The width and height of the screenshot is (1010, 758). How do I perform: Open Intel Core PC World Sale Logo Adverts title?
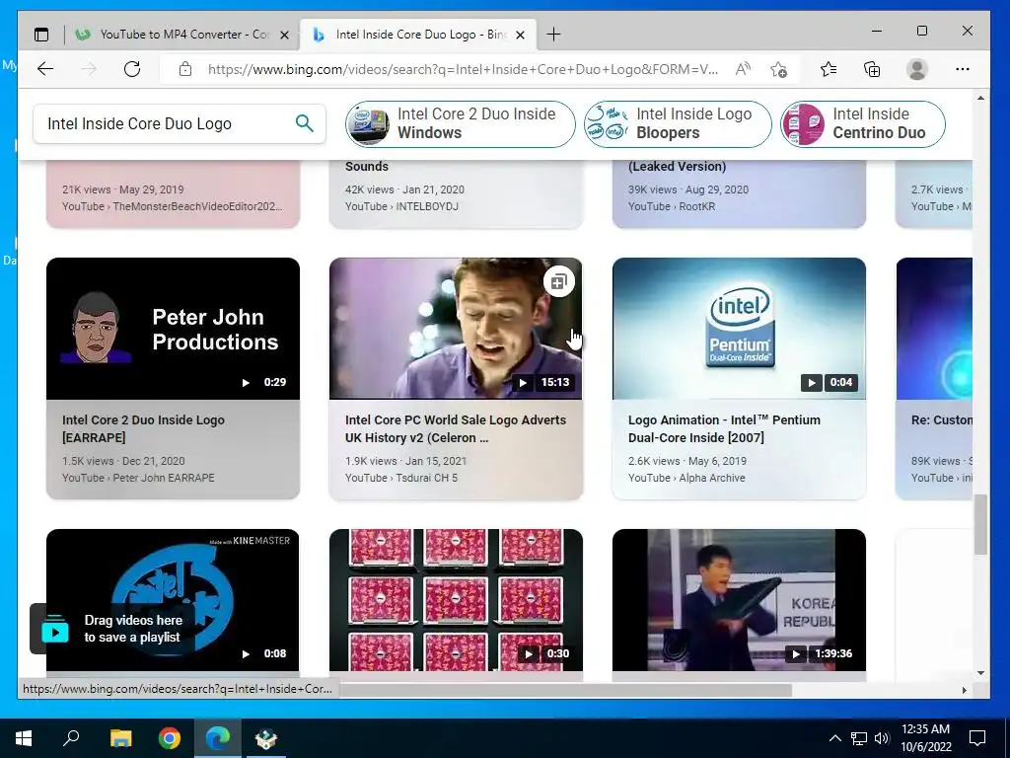point(456,428)
